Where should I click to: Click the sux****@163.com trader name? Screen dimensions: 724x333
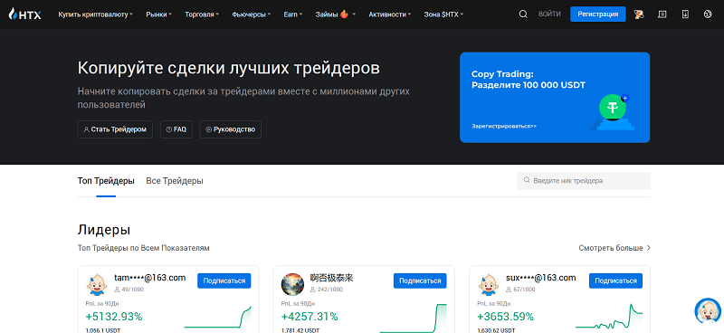coord(541,278)
